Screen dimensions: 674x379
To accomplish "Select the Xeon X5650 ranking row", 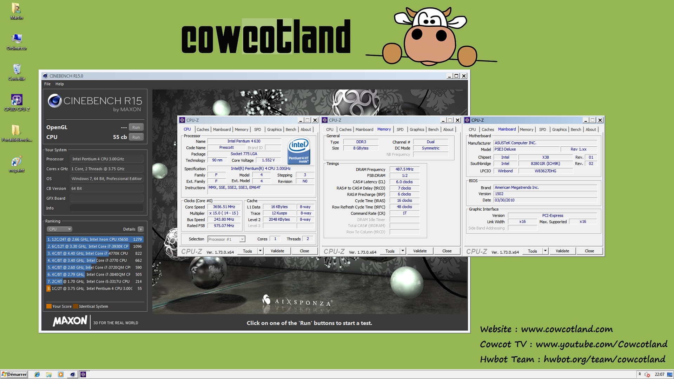I will [x=95, y=239].
